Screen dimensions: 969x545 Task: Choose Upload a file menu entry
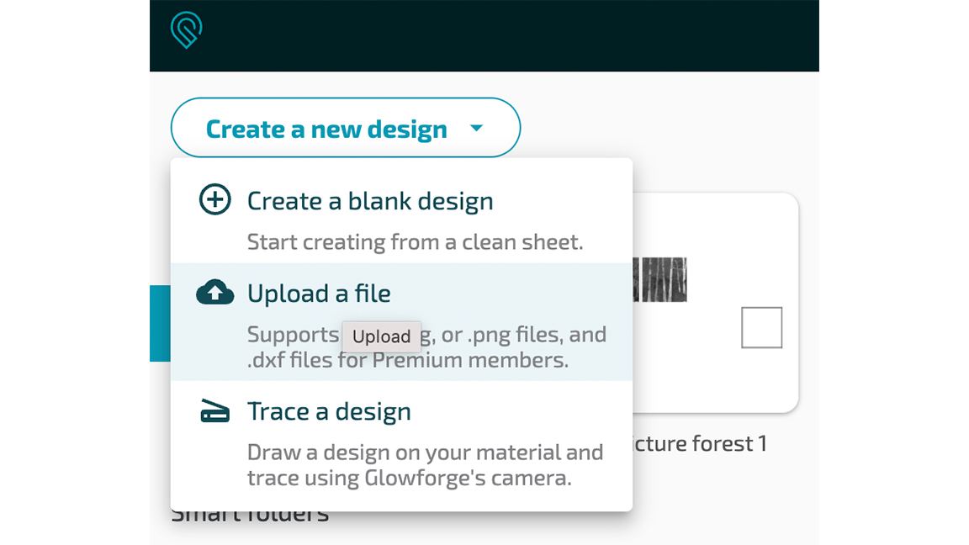pos(402,322)
